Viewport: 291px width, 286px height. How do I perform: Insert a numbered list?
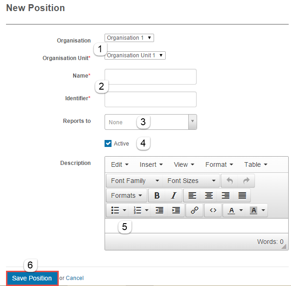click(x=137, y=210)
